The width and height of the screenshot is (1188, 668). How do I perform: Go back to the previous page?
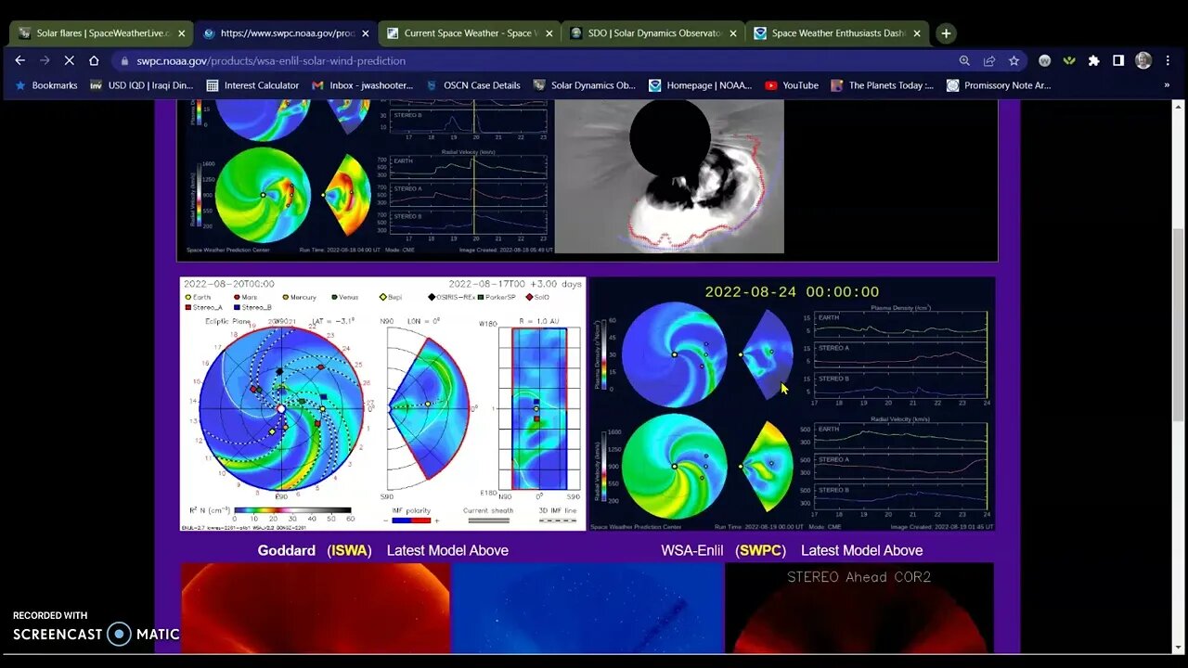[20, 60]
